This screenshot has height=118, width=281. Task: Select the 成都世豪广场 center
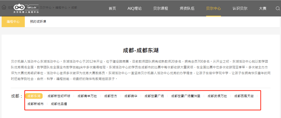154,96
